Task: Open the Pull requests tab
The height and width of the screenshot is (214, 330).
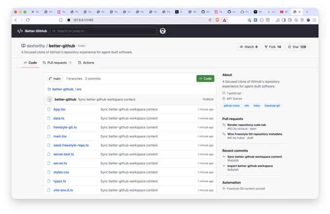Action: (57, 62)
